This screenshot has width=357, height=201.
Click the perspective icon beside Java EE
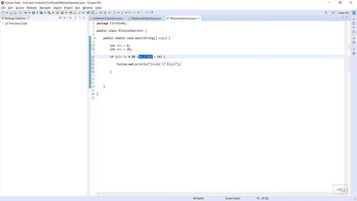(x=354, y=13)
